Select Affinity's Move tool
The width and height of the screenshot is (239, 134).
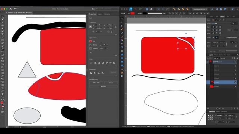[x=122, y=19]
